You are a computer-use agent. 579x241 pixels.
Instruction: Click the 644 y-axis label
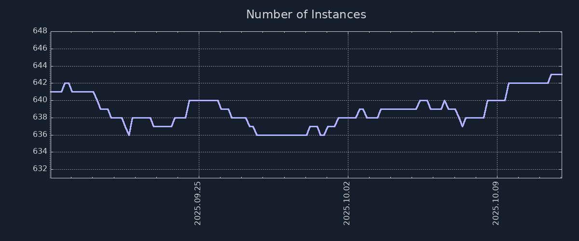[40, 66]
